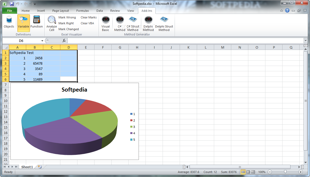This screenshot has width=310, height=177.
Task: Switch to the Data tab
Action: coord(99,11)
